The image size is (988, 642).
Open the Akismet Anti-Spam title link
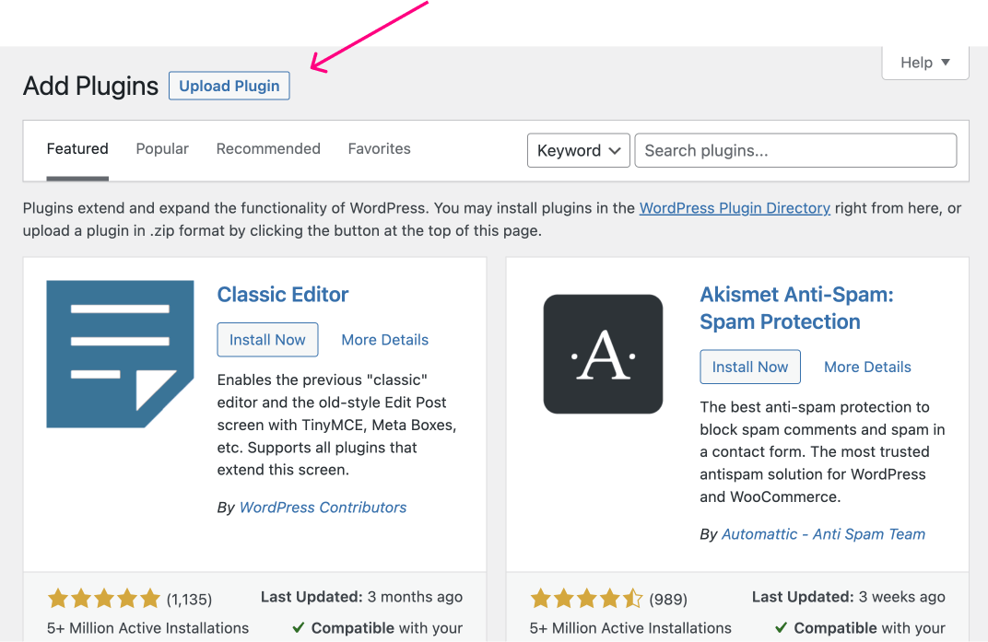point(796,308)
